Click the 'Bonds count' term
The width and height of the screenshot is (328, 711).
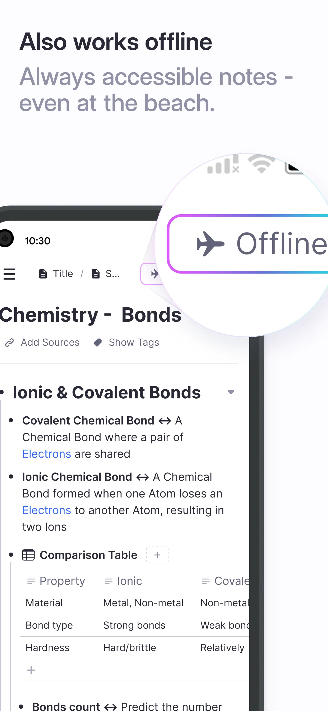point(66,707)
